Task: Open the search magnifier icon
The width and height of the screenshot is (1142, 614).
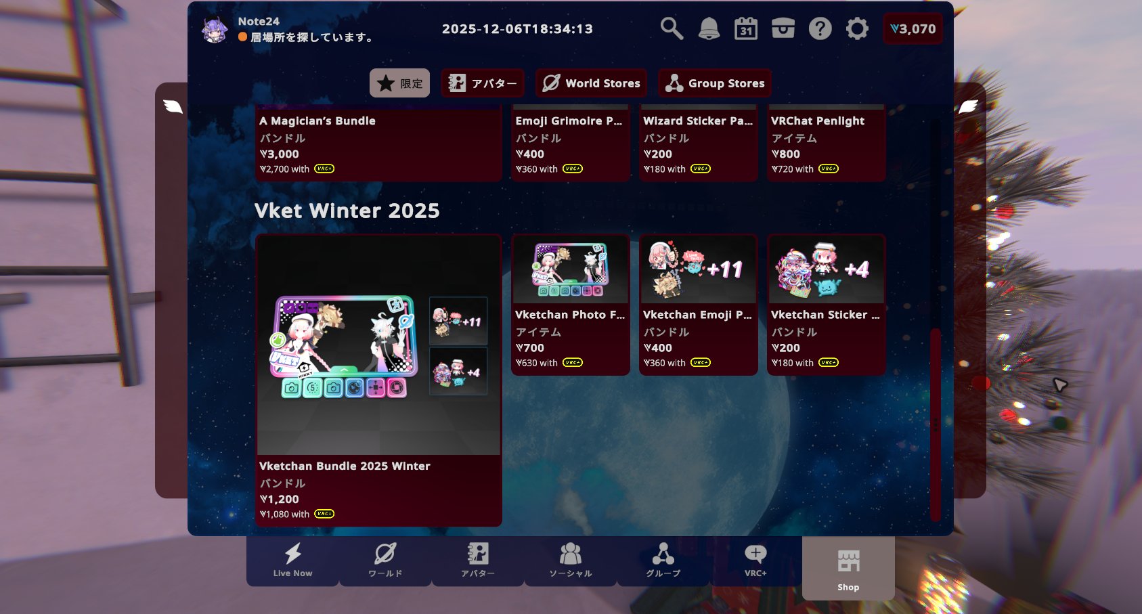Action: coord(672,29)
